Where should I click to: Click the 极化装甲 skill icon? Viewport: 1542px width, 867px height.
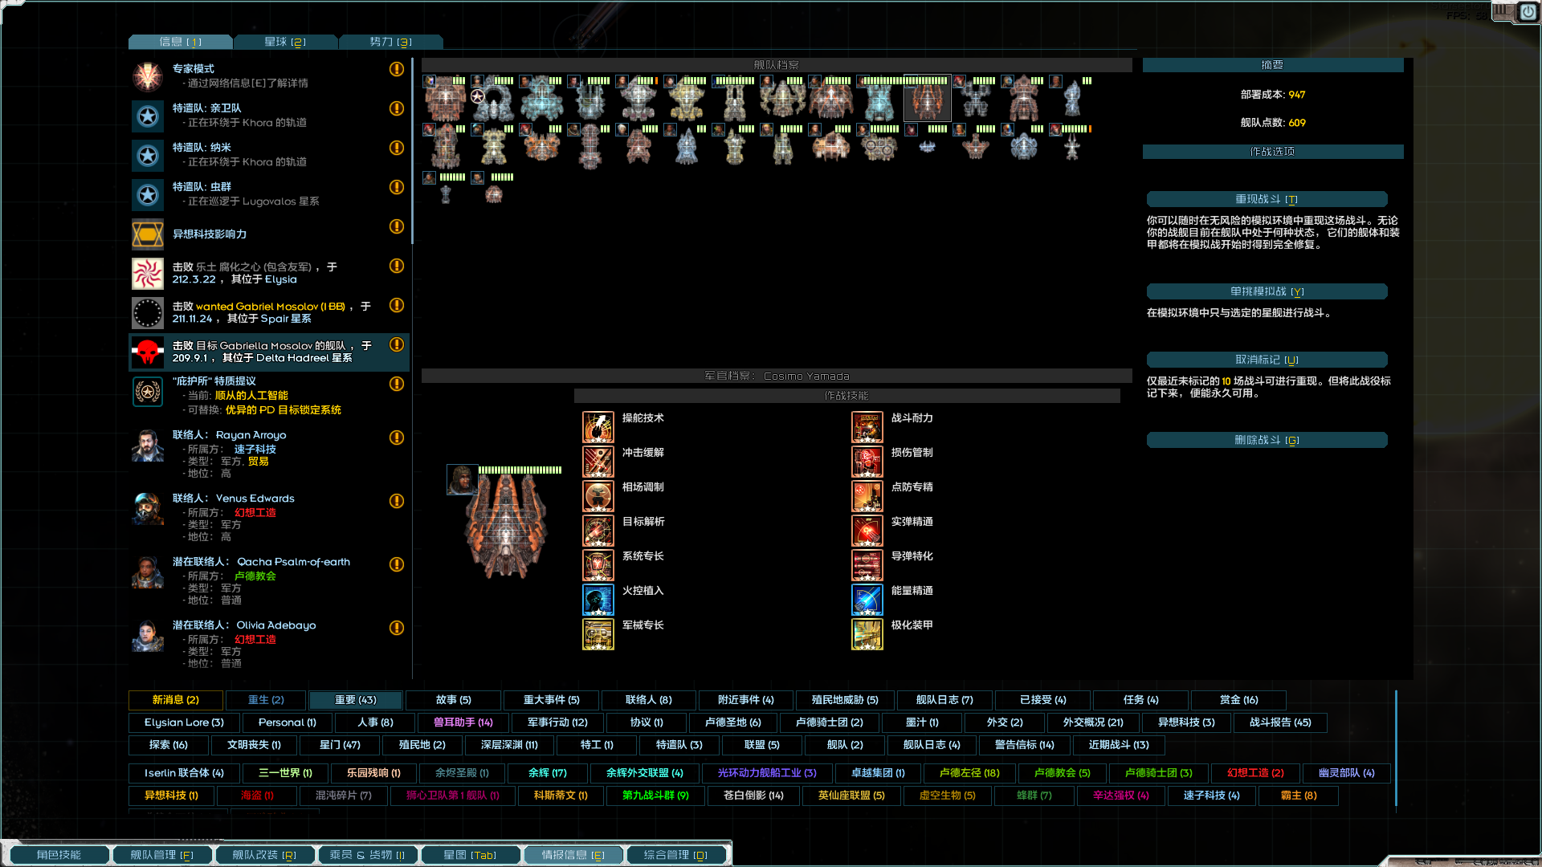(867, 634)
